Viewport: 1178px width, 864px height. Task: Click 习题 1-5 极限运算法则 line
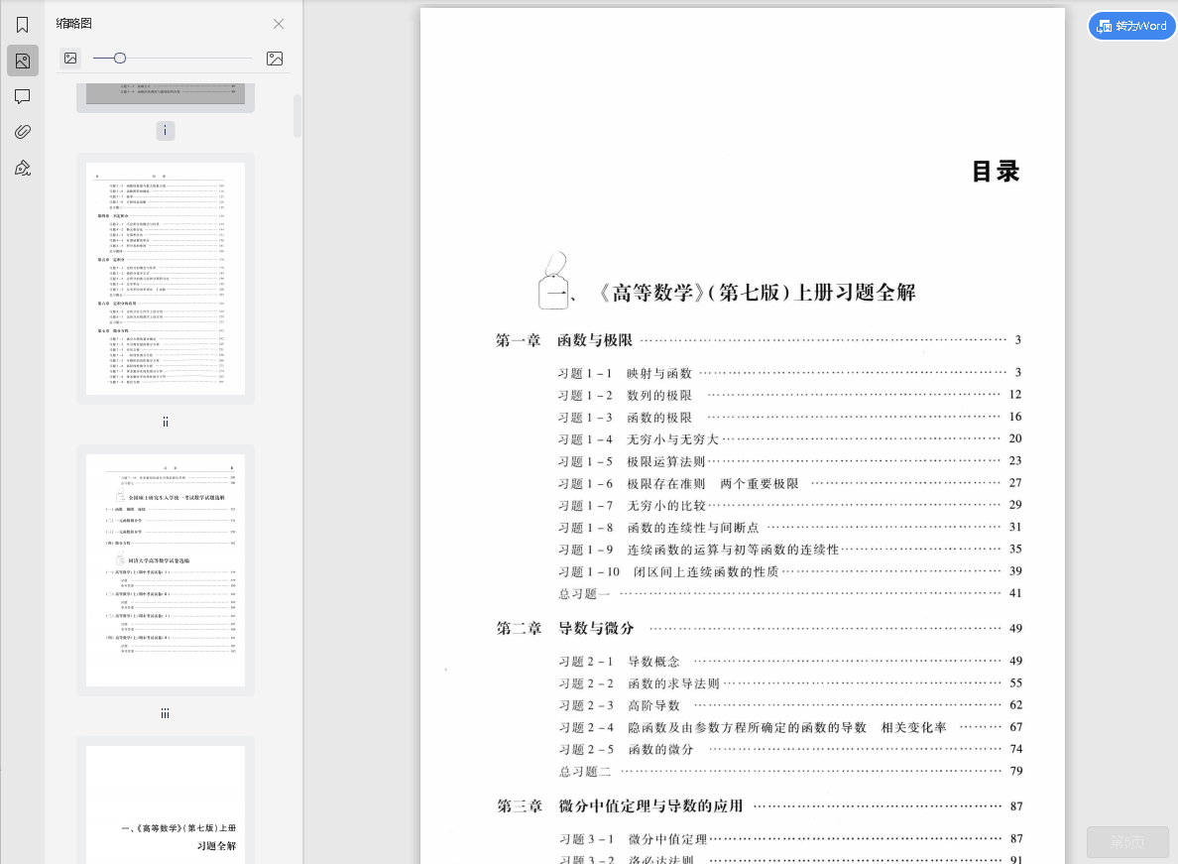789,461
